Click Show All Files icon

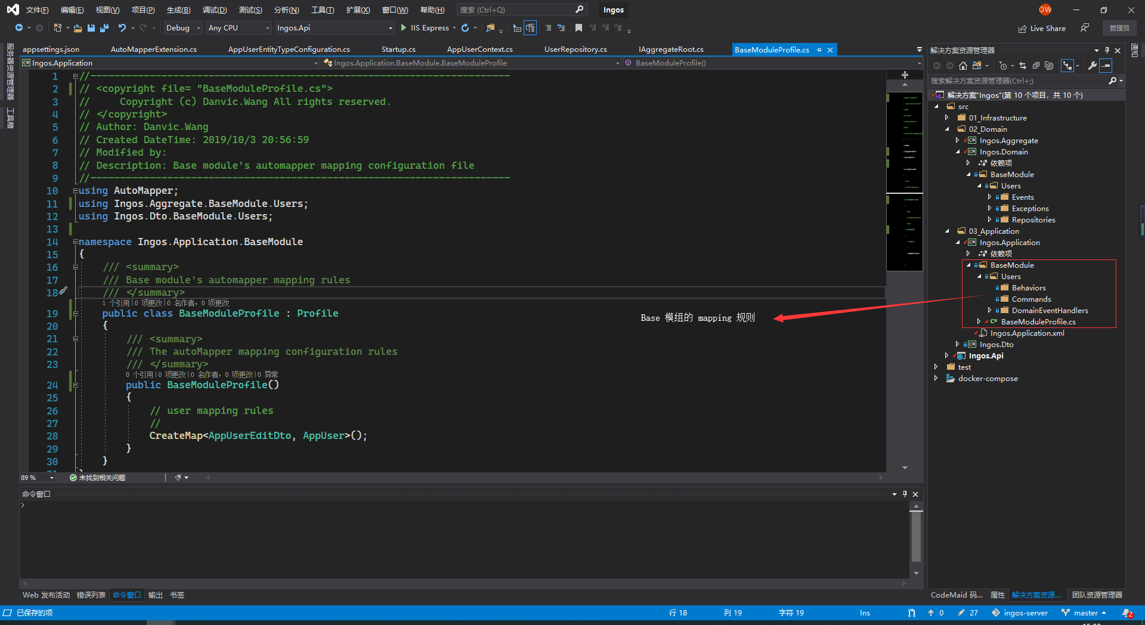point(1049,66)
